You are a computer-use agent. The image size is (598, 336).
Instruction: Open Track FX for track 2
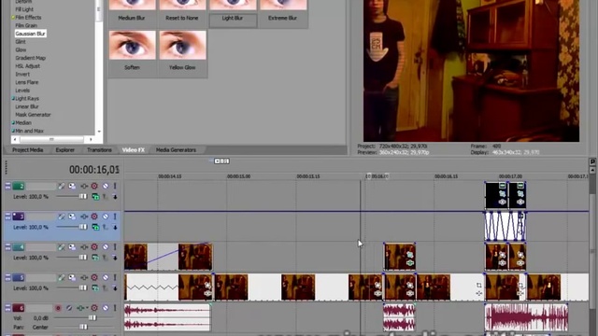coord(84,187)
